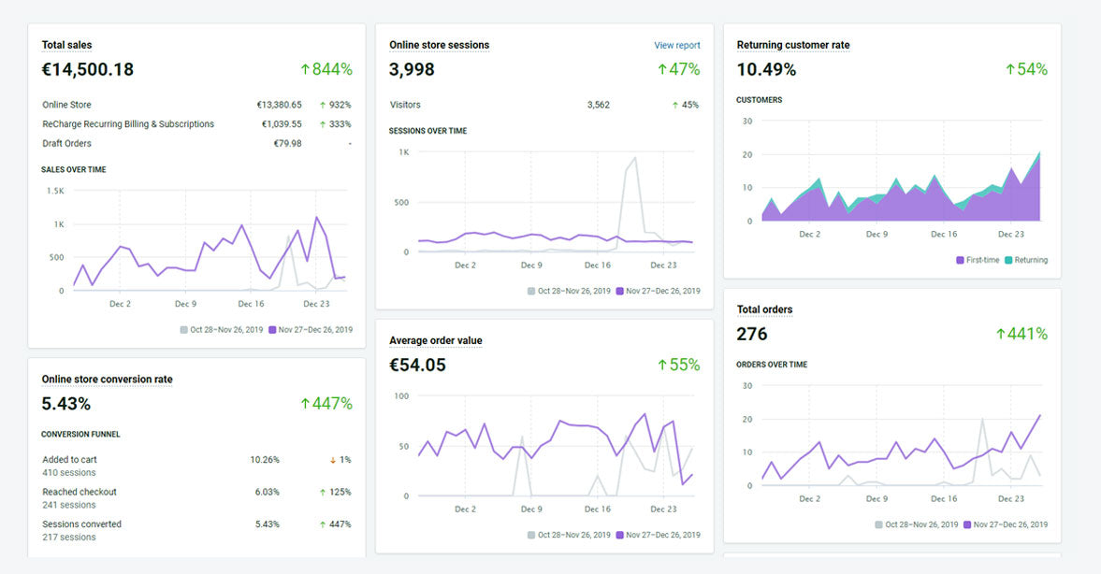Click the 217 sessions text
The image size is (1101, 574).
(x=69, y=538)
